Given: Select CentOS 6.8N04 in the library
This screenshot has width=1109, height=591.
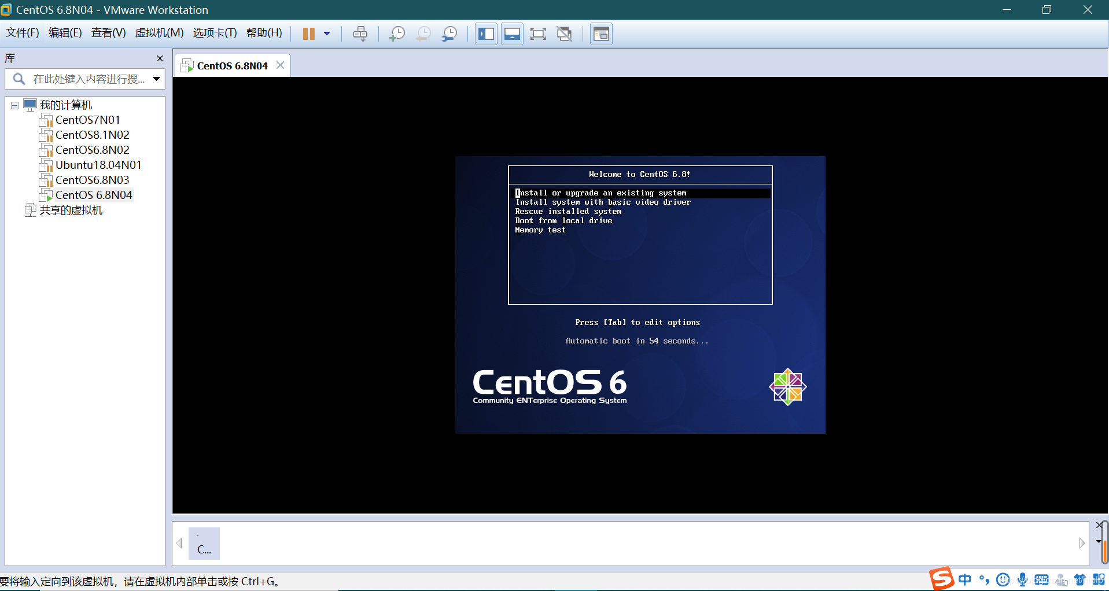Looking at the screenshot, I should click(94, 195).
